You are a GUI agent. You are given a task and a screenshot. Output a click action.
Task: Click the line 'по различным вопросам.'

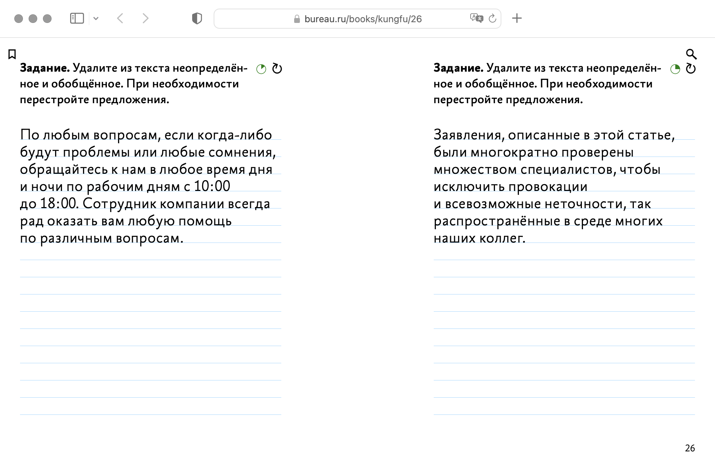point(102,238)
